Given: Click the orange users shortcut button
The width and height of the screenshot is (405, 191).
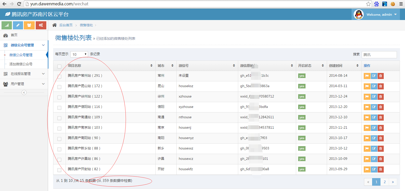Looking at the screenshot, I should (29, 25).
